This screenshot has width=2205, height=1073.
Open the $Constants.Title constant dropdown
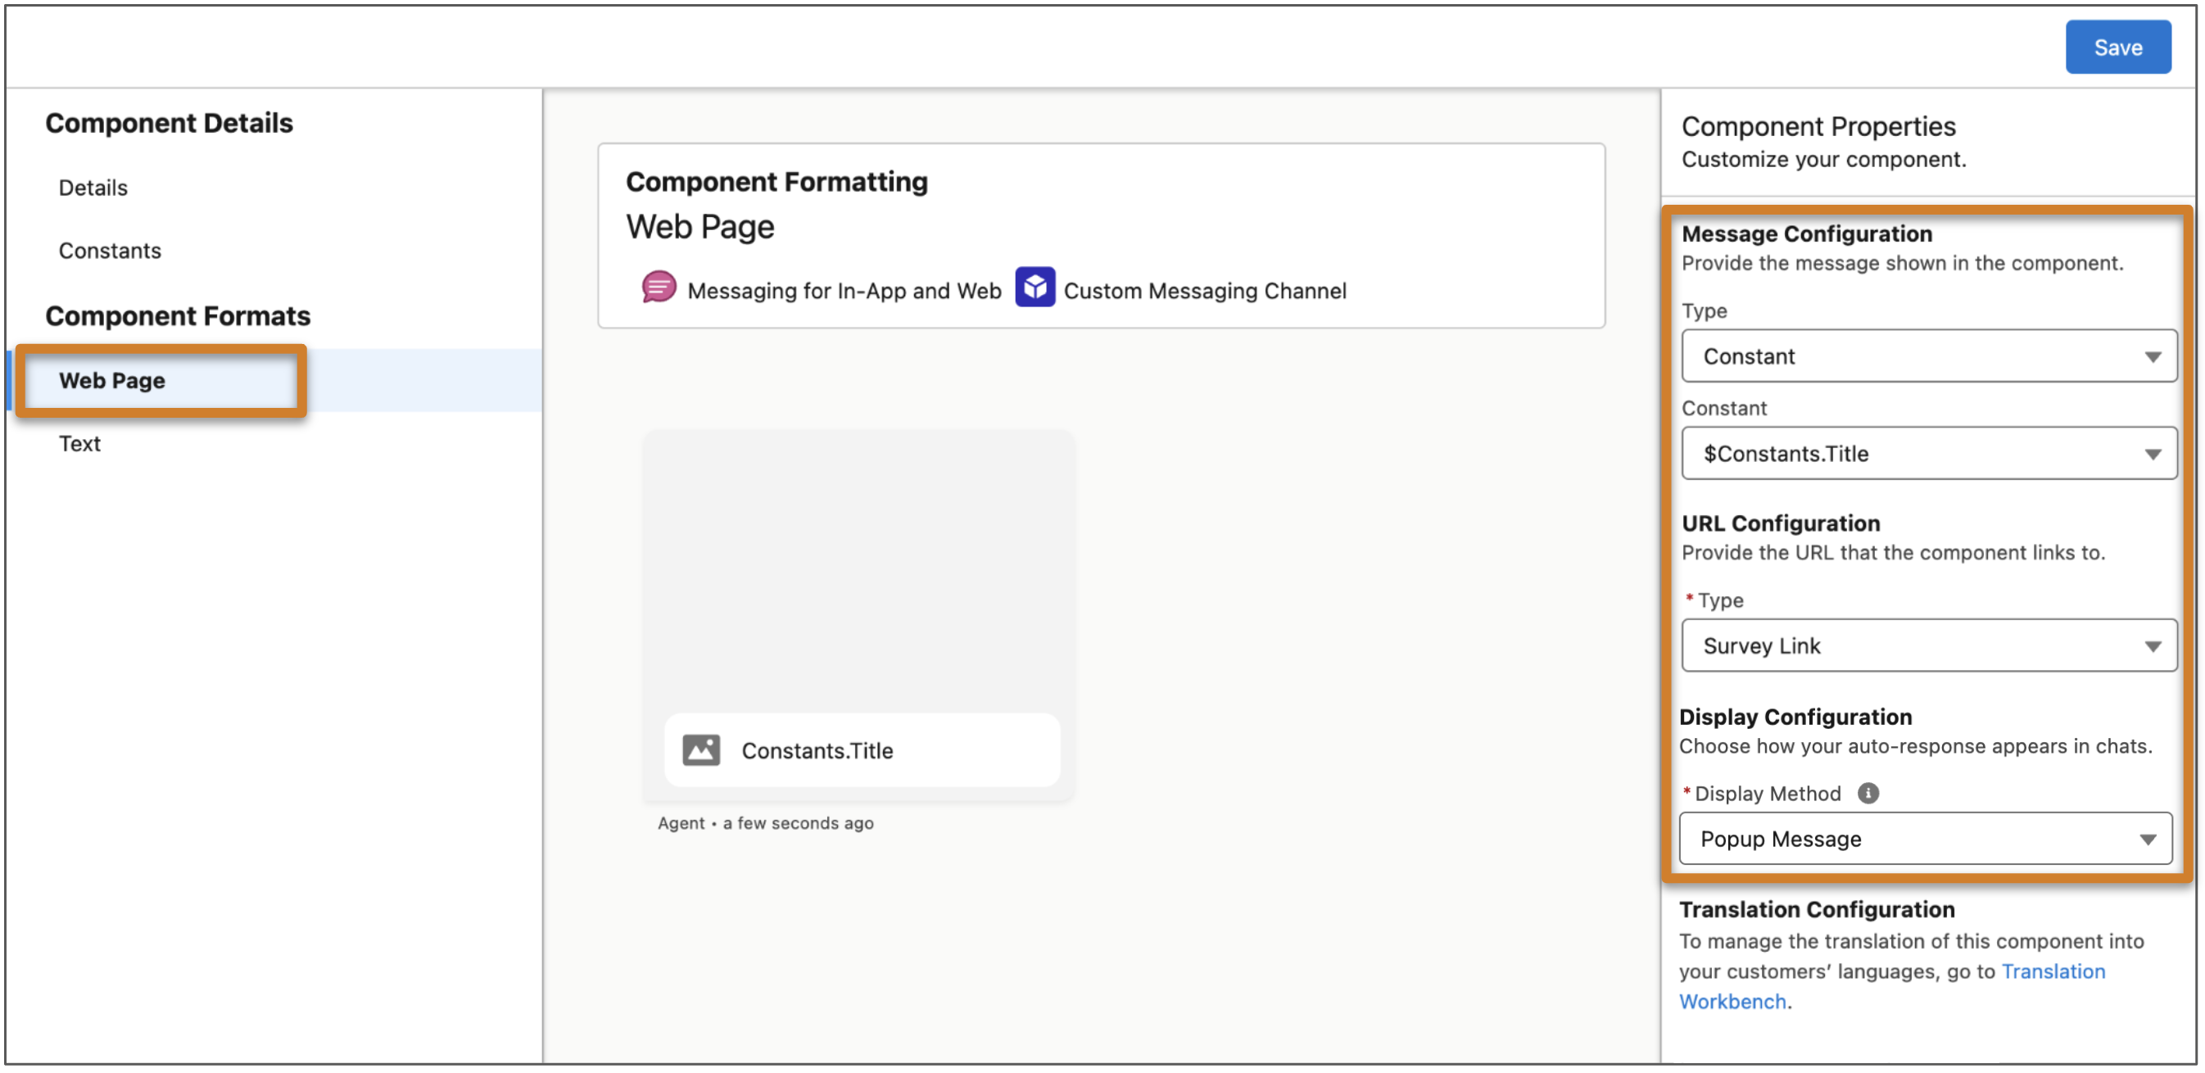tap(1928, 454)
